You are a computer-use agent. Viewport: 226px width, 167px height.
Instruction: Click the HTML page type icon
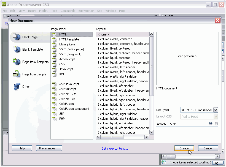tap(54, 34)
